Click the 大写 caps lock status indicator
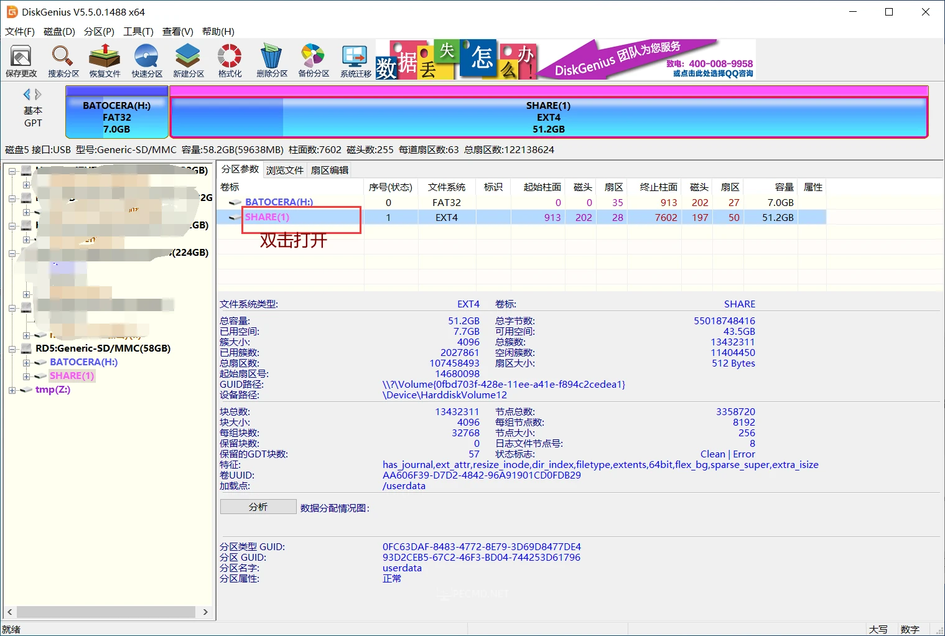The image size is (945, 636). click(x=878, y=630)
